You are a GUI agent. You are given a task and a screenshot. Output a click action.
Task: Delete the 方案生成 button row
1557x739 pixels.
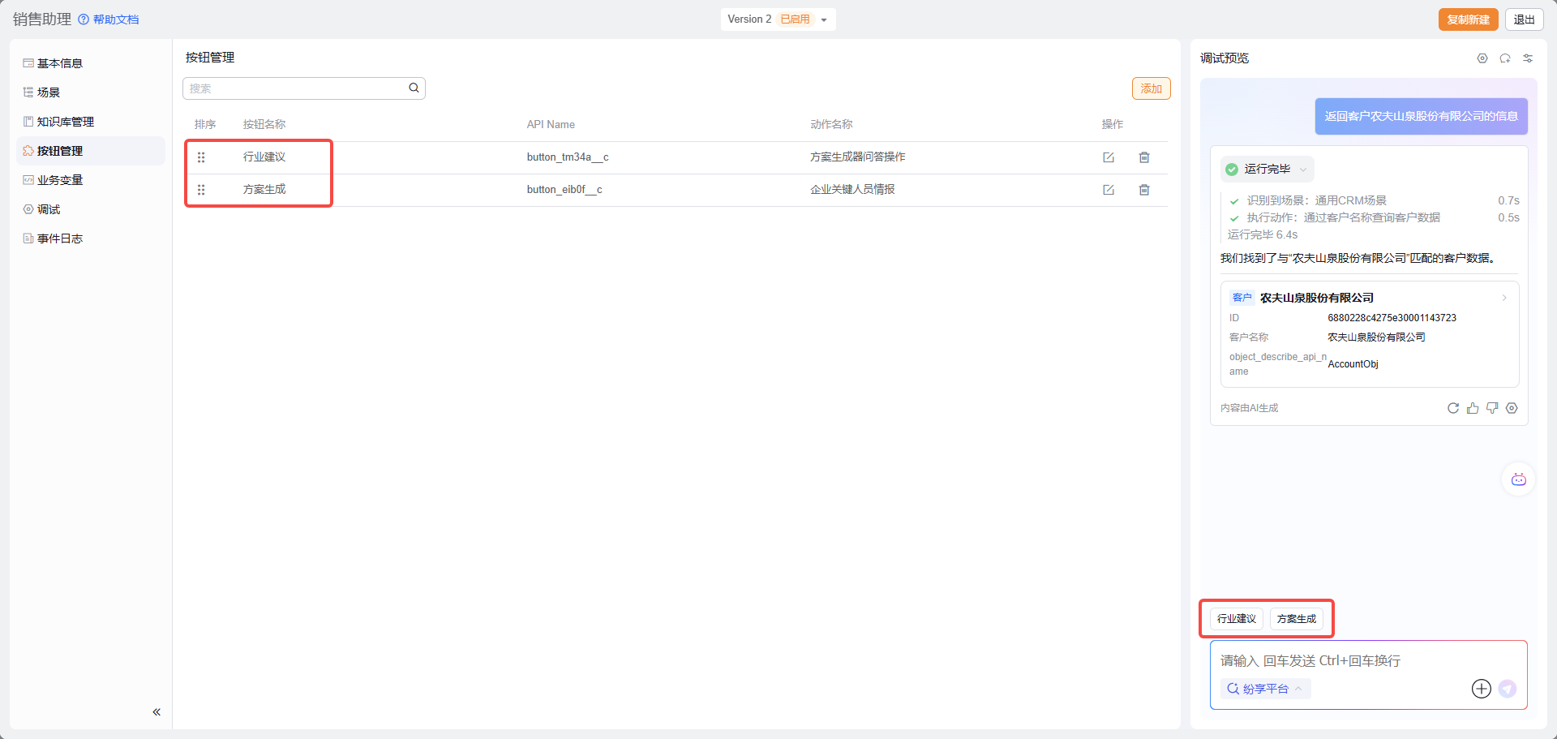pyautogui.click(x=1144, y=190)
